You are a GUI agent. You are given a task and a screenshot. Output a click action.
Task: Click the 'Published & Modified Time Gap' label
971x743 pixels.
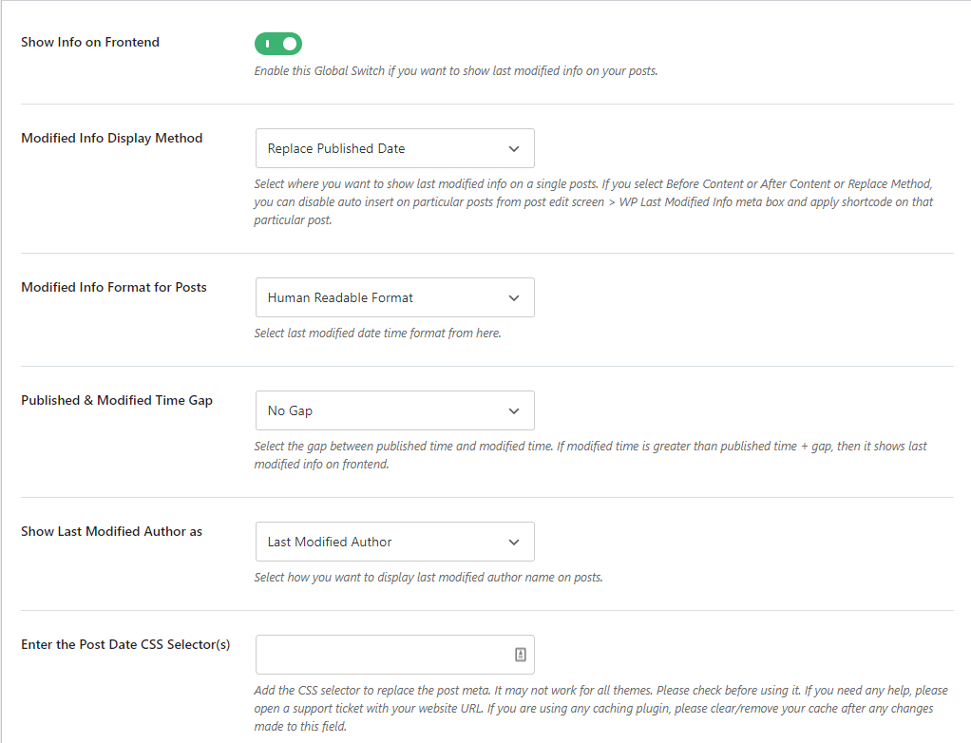click(117, 401)
